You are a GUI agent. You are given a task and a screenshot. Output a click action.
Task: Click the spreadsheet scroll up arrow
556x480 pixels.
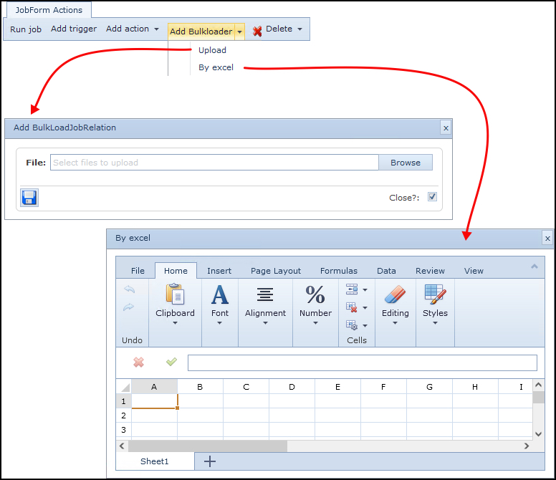click(x=538, y=385)
